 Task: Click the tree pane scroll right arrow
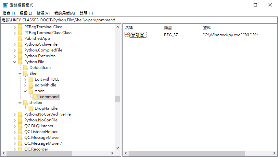[x=112, y=153]
